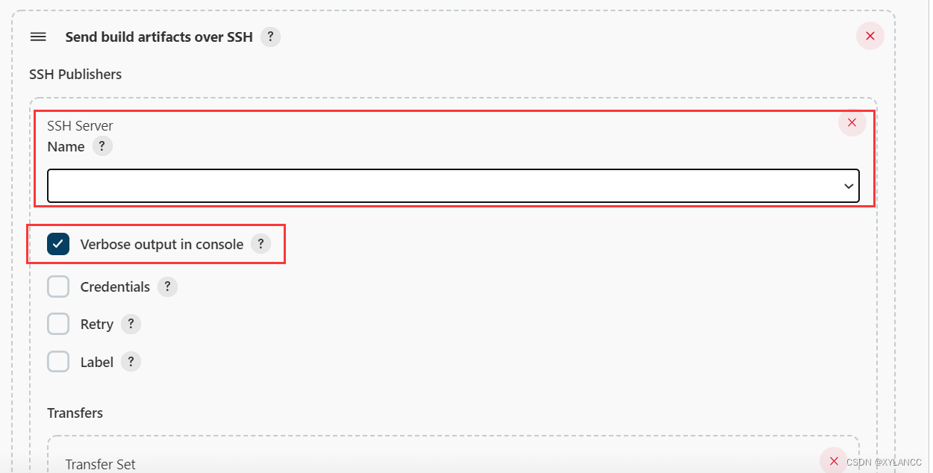Enable the Label checkbox
The height and width of the screenshot is (473, 933).
(x=58, y=362)
